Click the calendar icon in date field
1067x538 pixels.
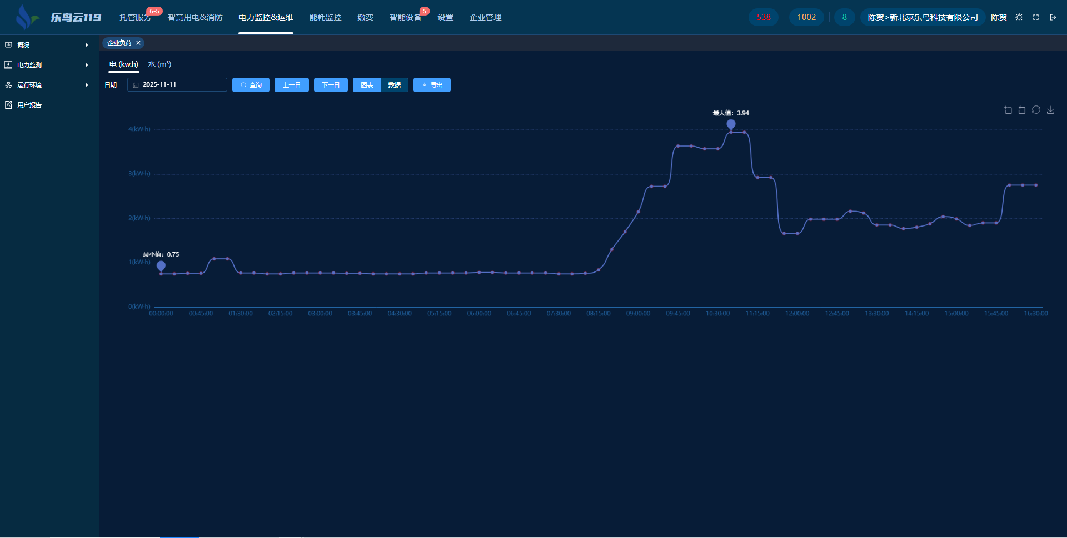tap(136, 85)
